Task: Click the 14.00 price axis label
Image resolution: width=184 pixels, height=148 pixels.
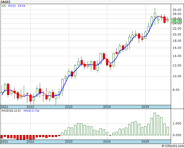Action: pos(177,56)
